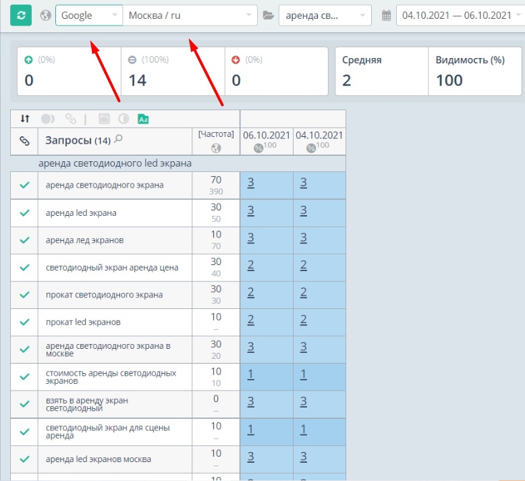Click the query аренда светодиодного экрана
This screenshot has width=525, height=481.
tap(105, 185)
